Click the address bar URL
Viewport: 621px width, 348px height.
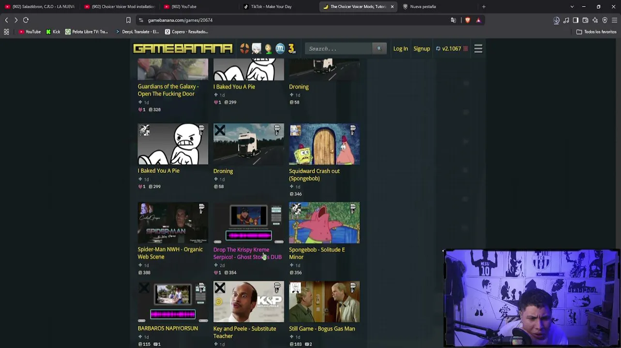coord(180,20)
